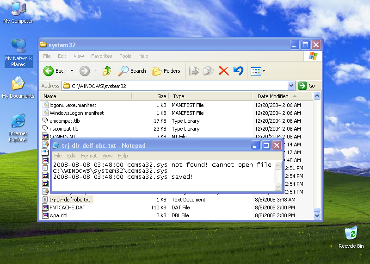
Task: Close the Notepad window
Action: click(277, 145)
